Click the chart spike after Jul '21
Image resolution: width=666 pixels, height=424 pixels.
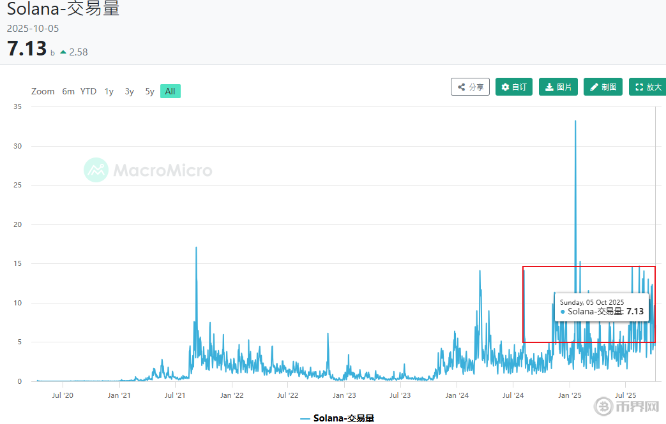coord(196,247)
